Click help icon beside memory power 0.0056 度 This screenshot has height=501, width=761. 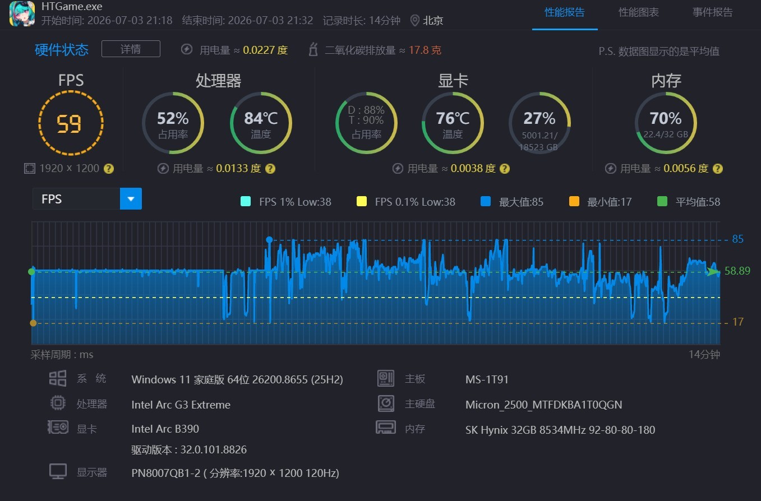click(717, 168)
